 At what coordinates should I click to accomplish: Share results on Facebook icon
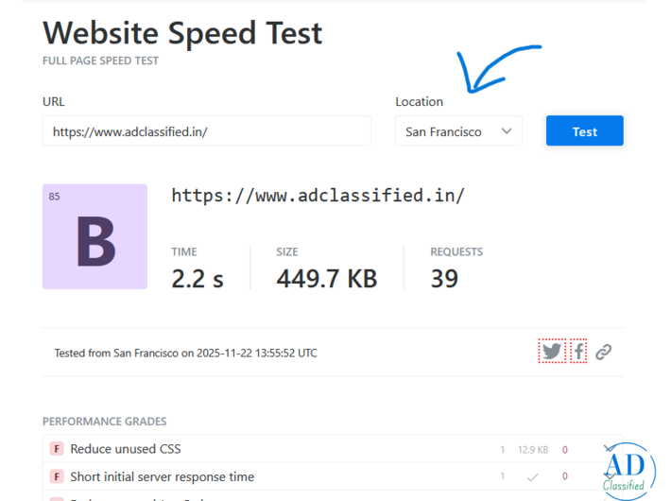[x=578, y=351]
